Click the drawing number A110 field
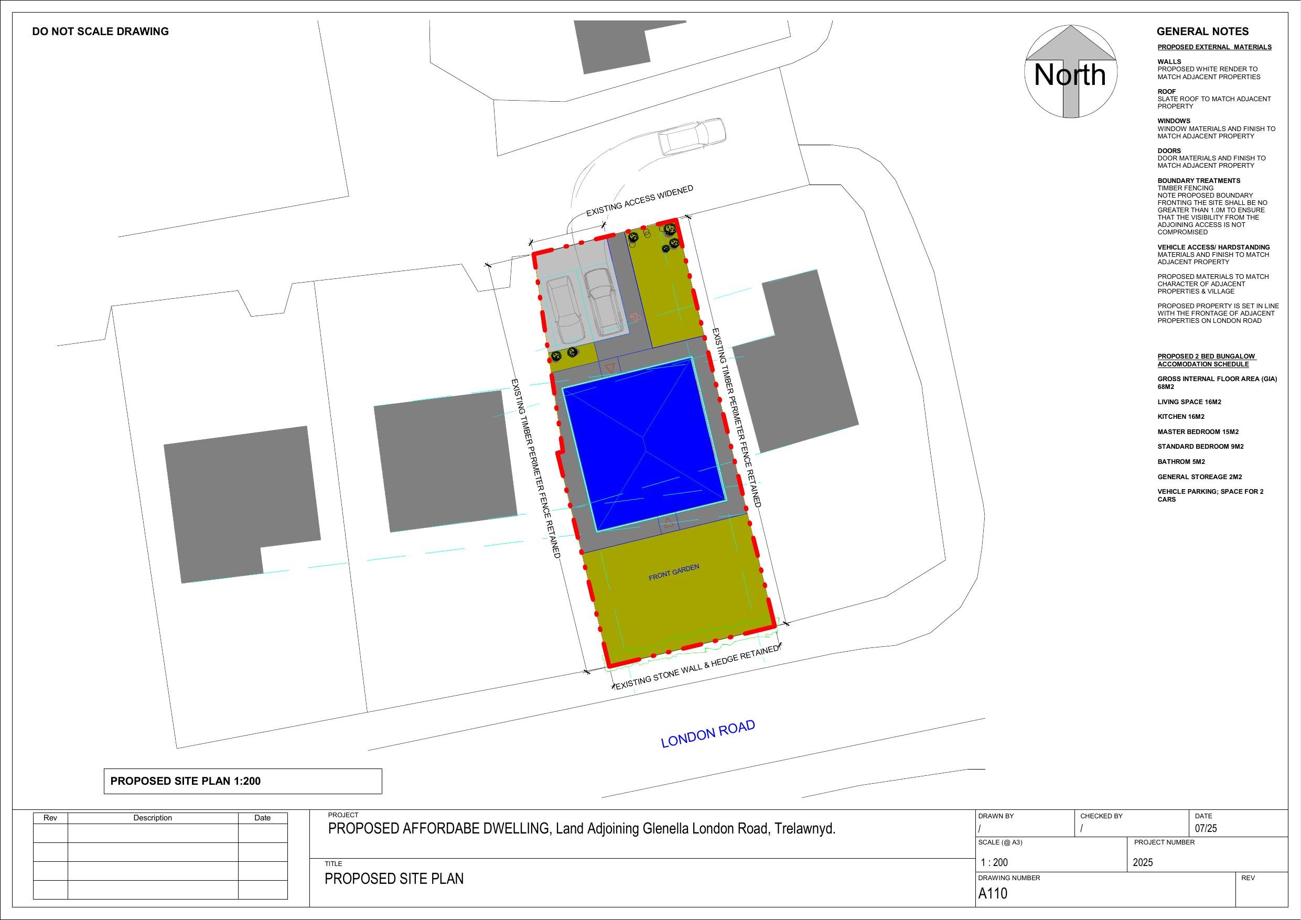1301x920 pixels. (x=993, y=894)
